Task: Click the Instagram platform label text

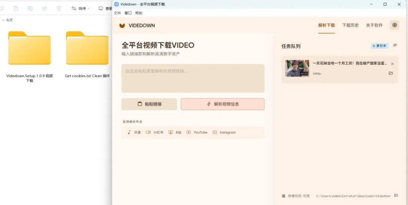Action: point(228,132)
